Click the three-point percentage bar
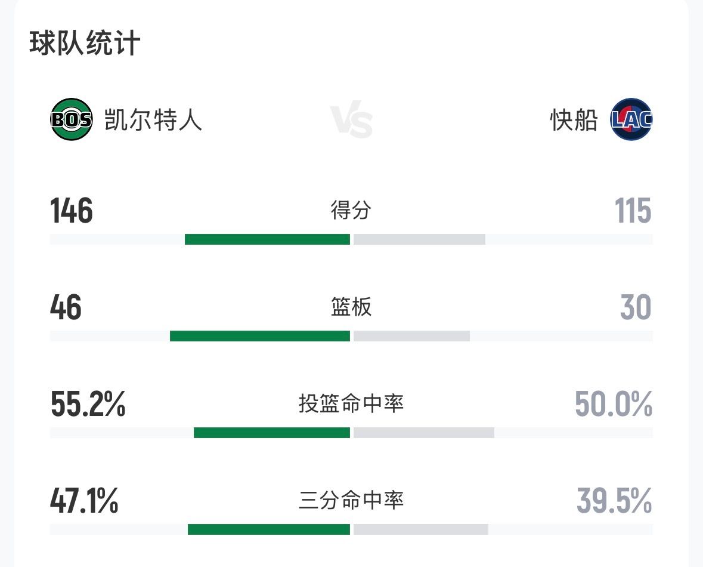The width and height of the screenshot is (703, 567). 270,529
